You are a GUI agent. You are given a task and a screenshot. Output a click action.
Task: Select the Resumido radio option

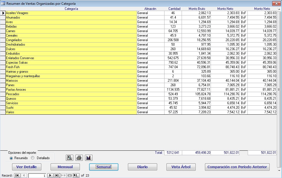11,158
